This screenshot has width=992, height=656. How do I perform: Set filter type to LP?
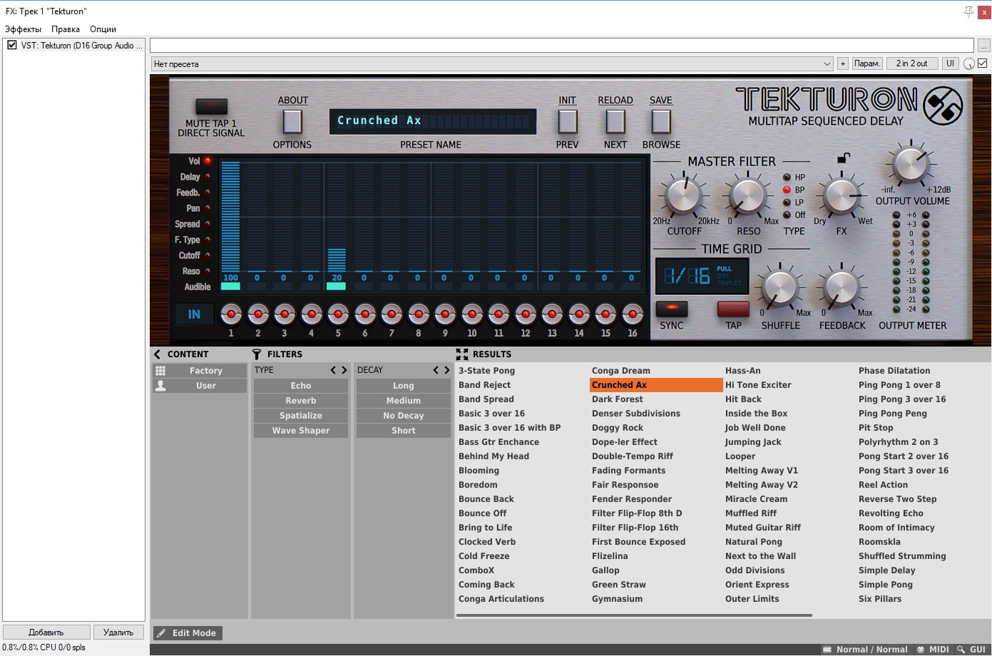tap(787, 203)
